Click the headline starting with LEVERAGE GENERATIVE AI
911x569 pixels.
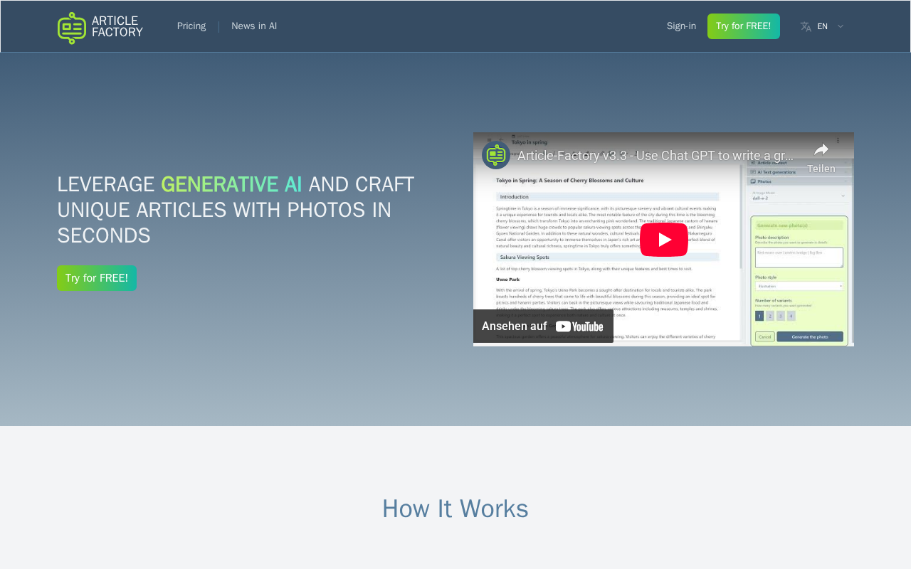tap(236, 210)
